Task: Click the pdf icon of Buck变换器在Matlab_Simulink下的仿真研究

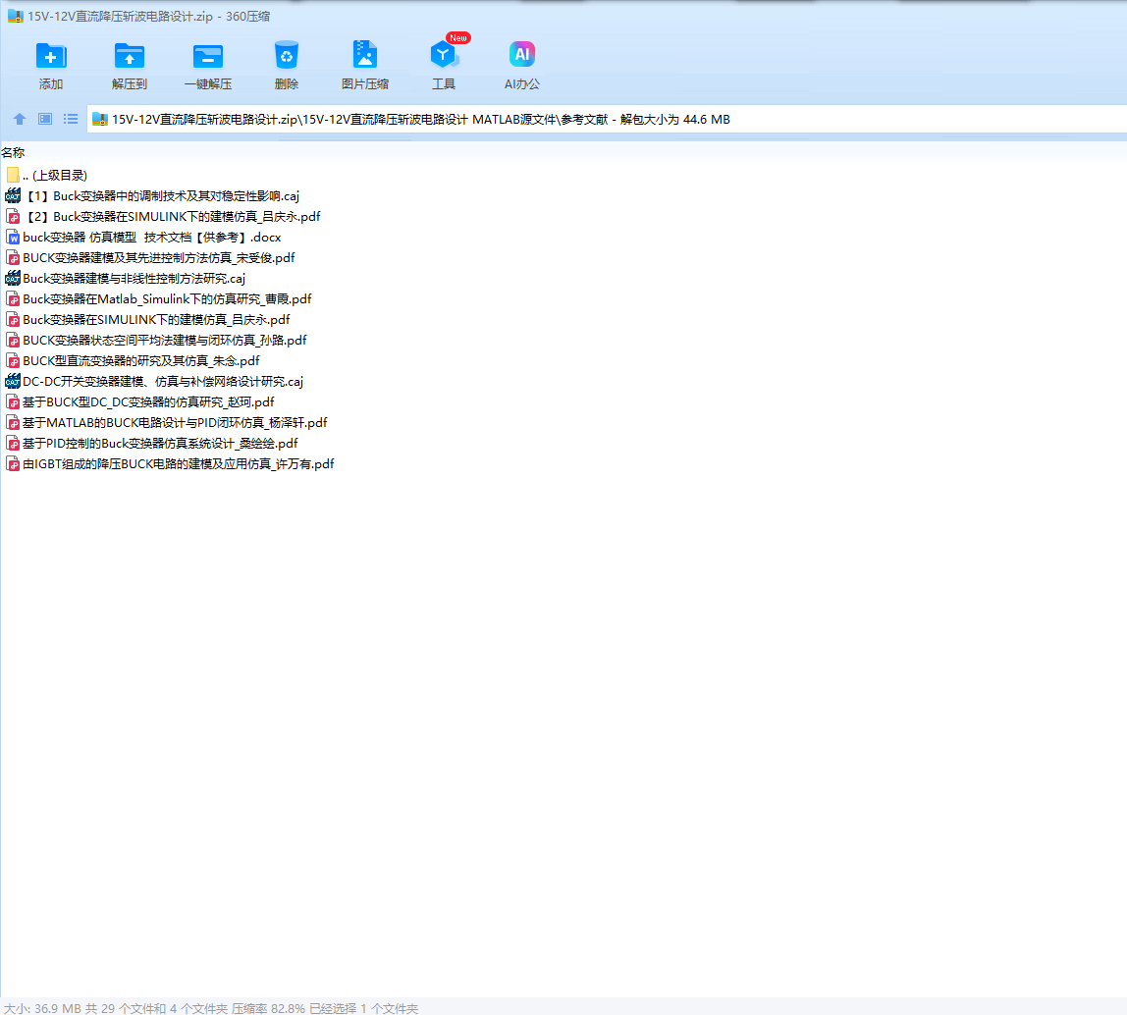Action: (13, 299)
